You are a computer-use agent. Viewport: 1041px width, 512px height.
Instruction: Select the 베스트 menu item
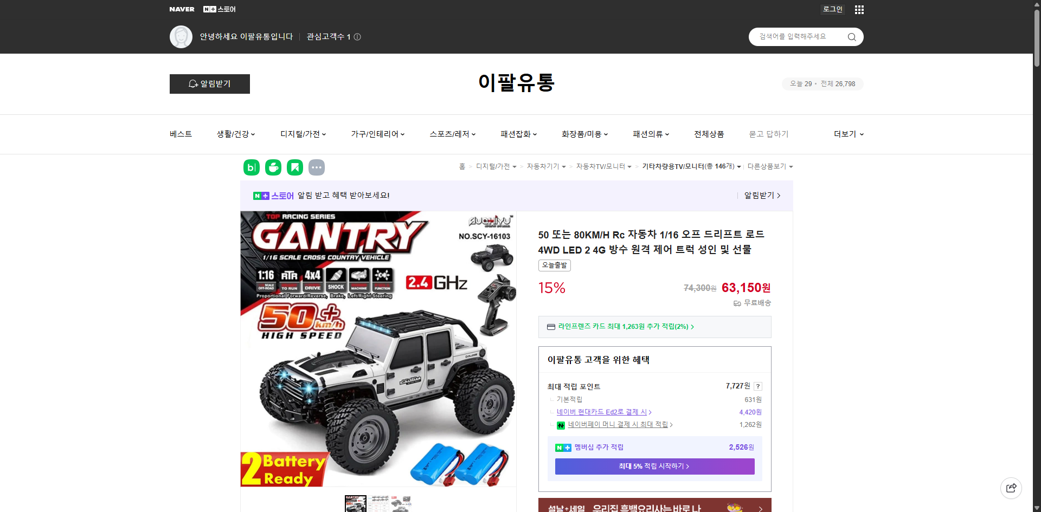pos(179,134)
